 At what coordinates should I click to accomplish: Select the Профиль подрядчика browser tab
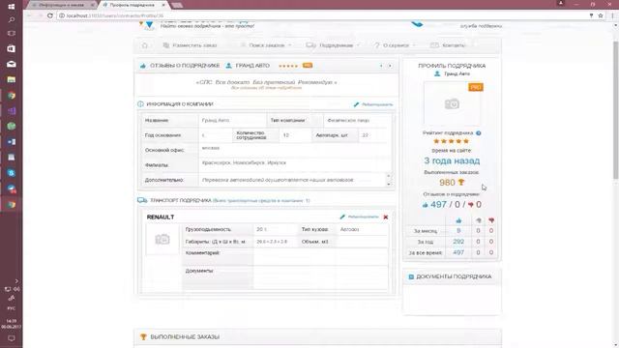click(133, 5)
